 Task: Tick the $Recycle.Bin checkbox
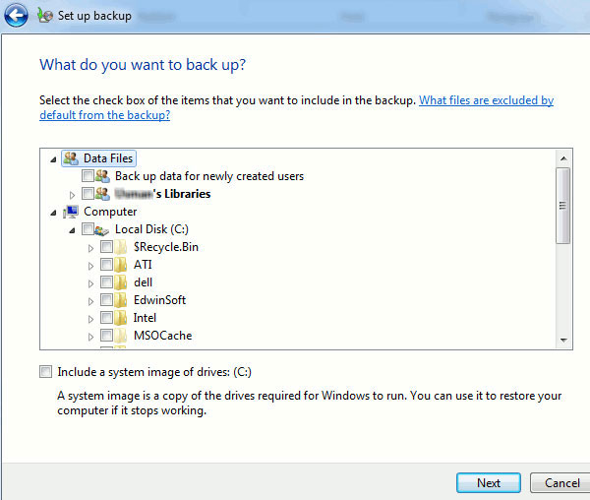[x=106, y=247]
